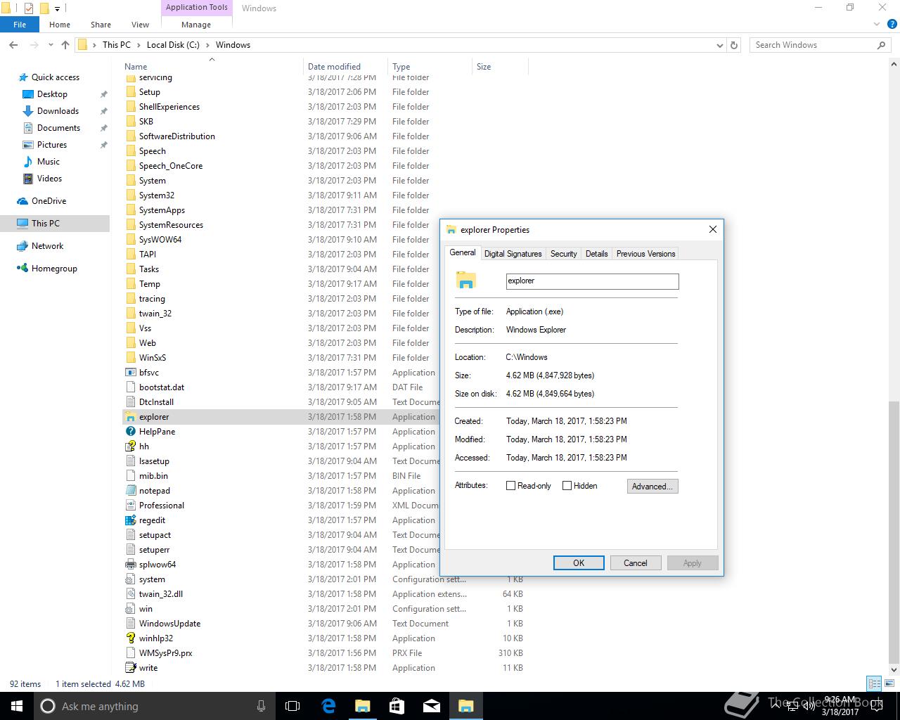Click the bfsvc application icon
This screenshot has height=720, width=900.
130,373
